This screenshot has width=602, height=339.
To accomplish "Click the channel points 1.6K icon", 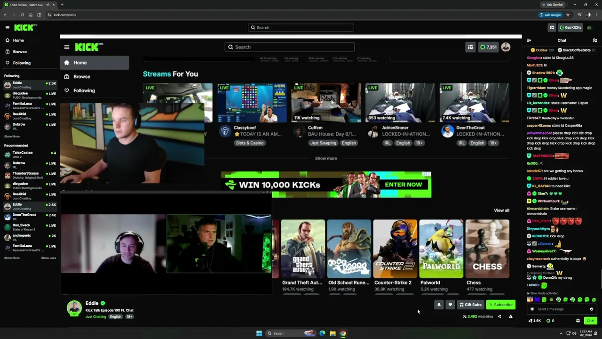I will pyautogui.click(x=535, y=321).
